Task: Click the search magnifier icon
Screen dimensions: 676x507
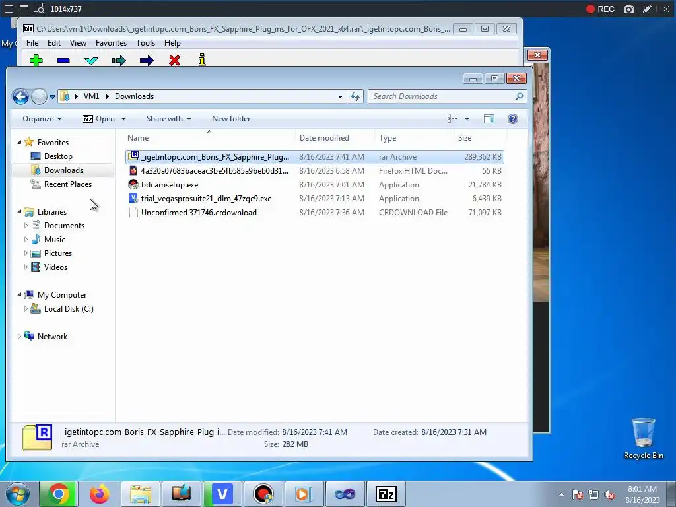Action: (x=519, y=96)
